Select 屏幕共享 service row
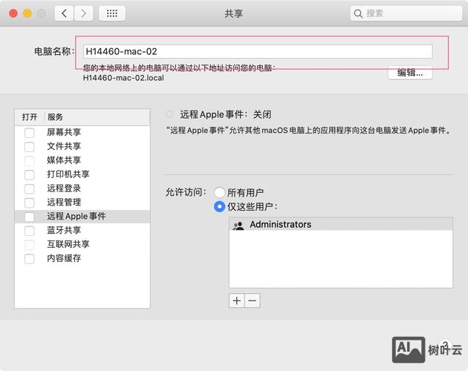Image resolution: width=468 pixels, height=371 pixels. pos(82,132)
